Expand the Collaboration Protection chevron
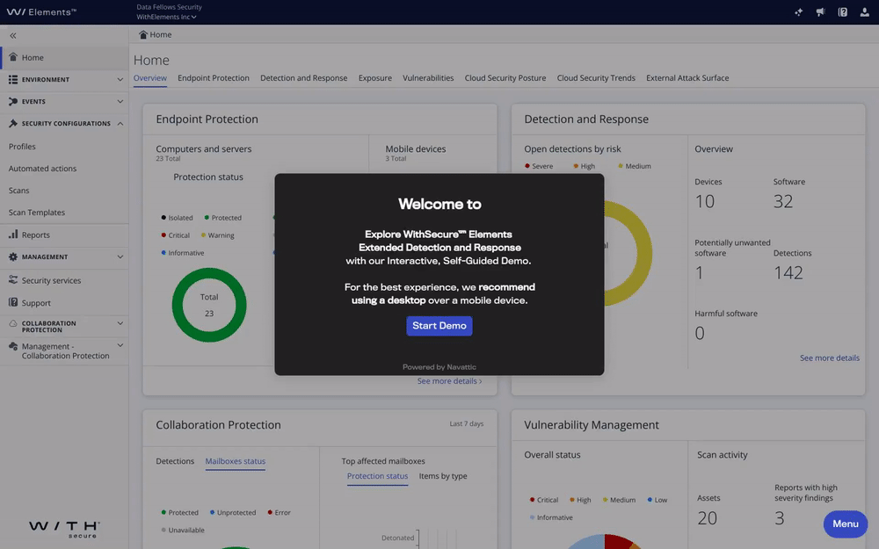Viewport: 879px width, 549px height. click(x=120, y=323)
